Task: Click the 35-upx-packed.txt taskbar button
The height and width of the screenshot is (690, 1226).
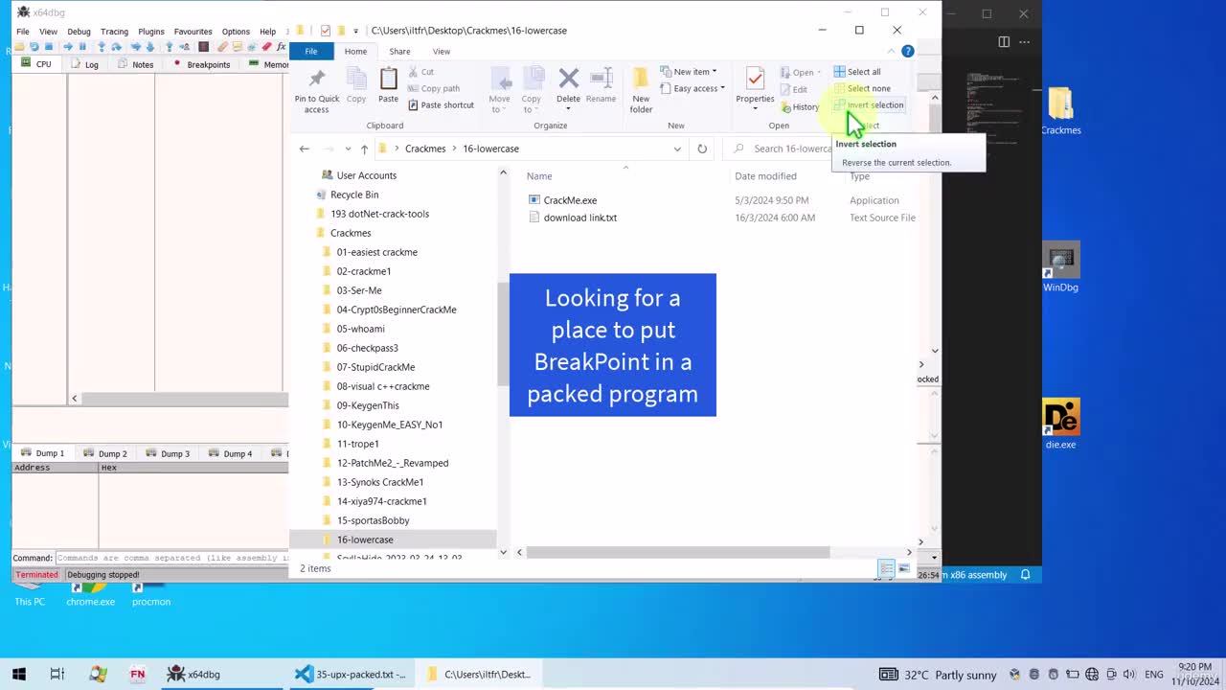Action: 350,674
